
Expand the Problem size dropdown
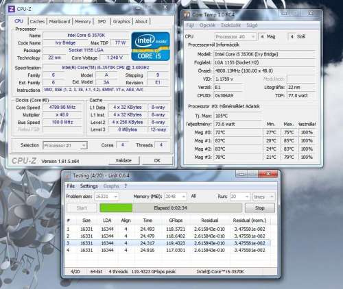[106, 197]
